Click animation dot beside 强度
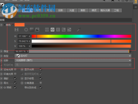This screenshot has height=104, width=138. (x=1, y=51)
